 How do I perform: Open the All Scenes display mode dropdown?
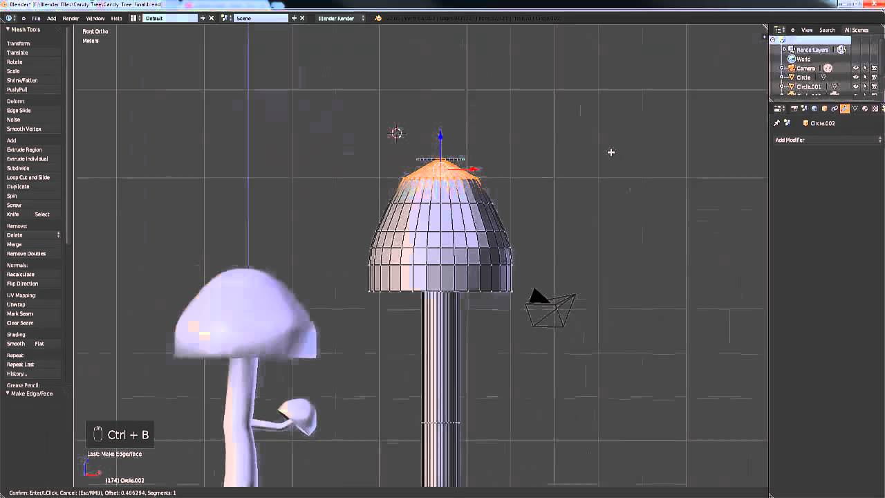[857, 30]
